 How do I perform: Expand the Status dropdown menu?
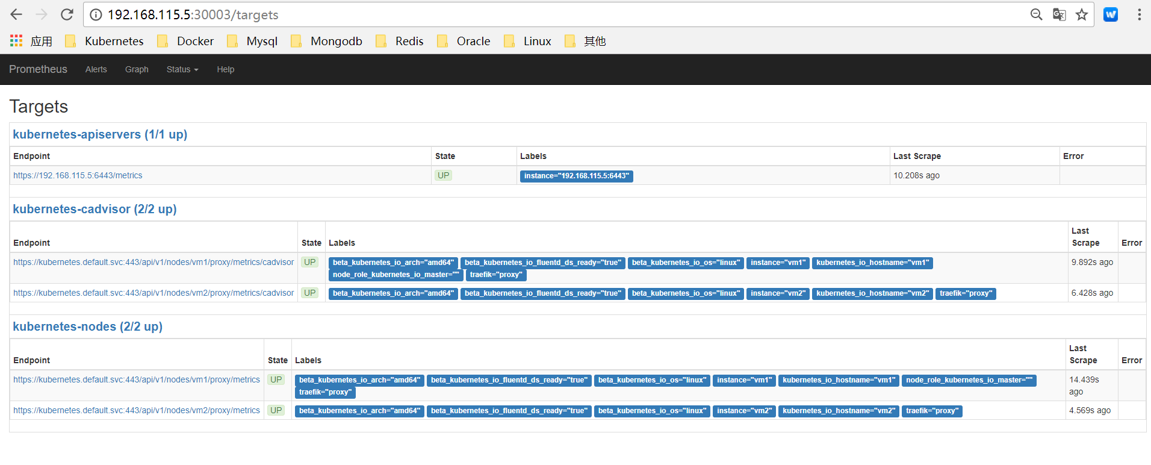tap(182, 69)
